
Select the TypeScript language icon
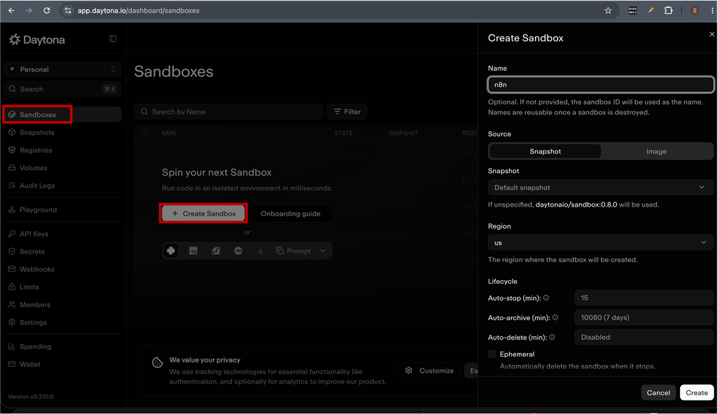coord(194,251)
